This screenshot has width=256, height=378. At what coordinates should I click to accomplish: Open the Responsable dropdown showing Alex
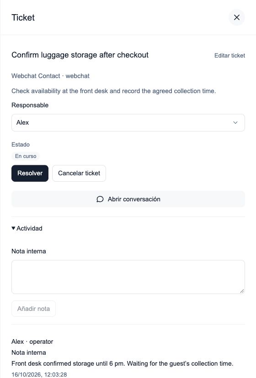click(x=128, y=122)
